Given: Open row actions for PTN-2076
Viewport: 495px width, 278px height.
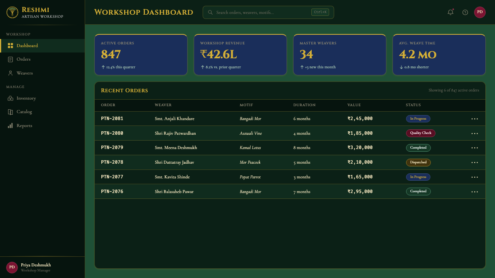Looking at the screenshot, I should (x=475, y=192).
